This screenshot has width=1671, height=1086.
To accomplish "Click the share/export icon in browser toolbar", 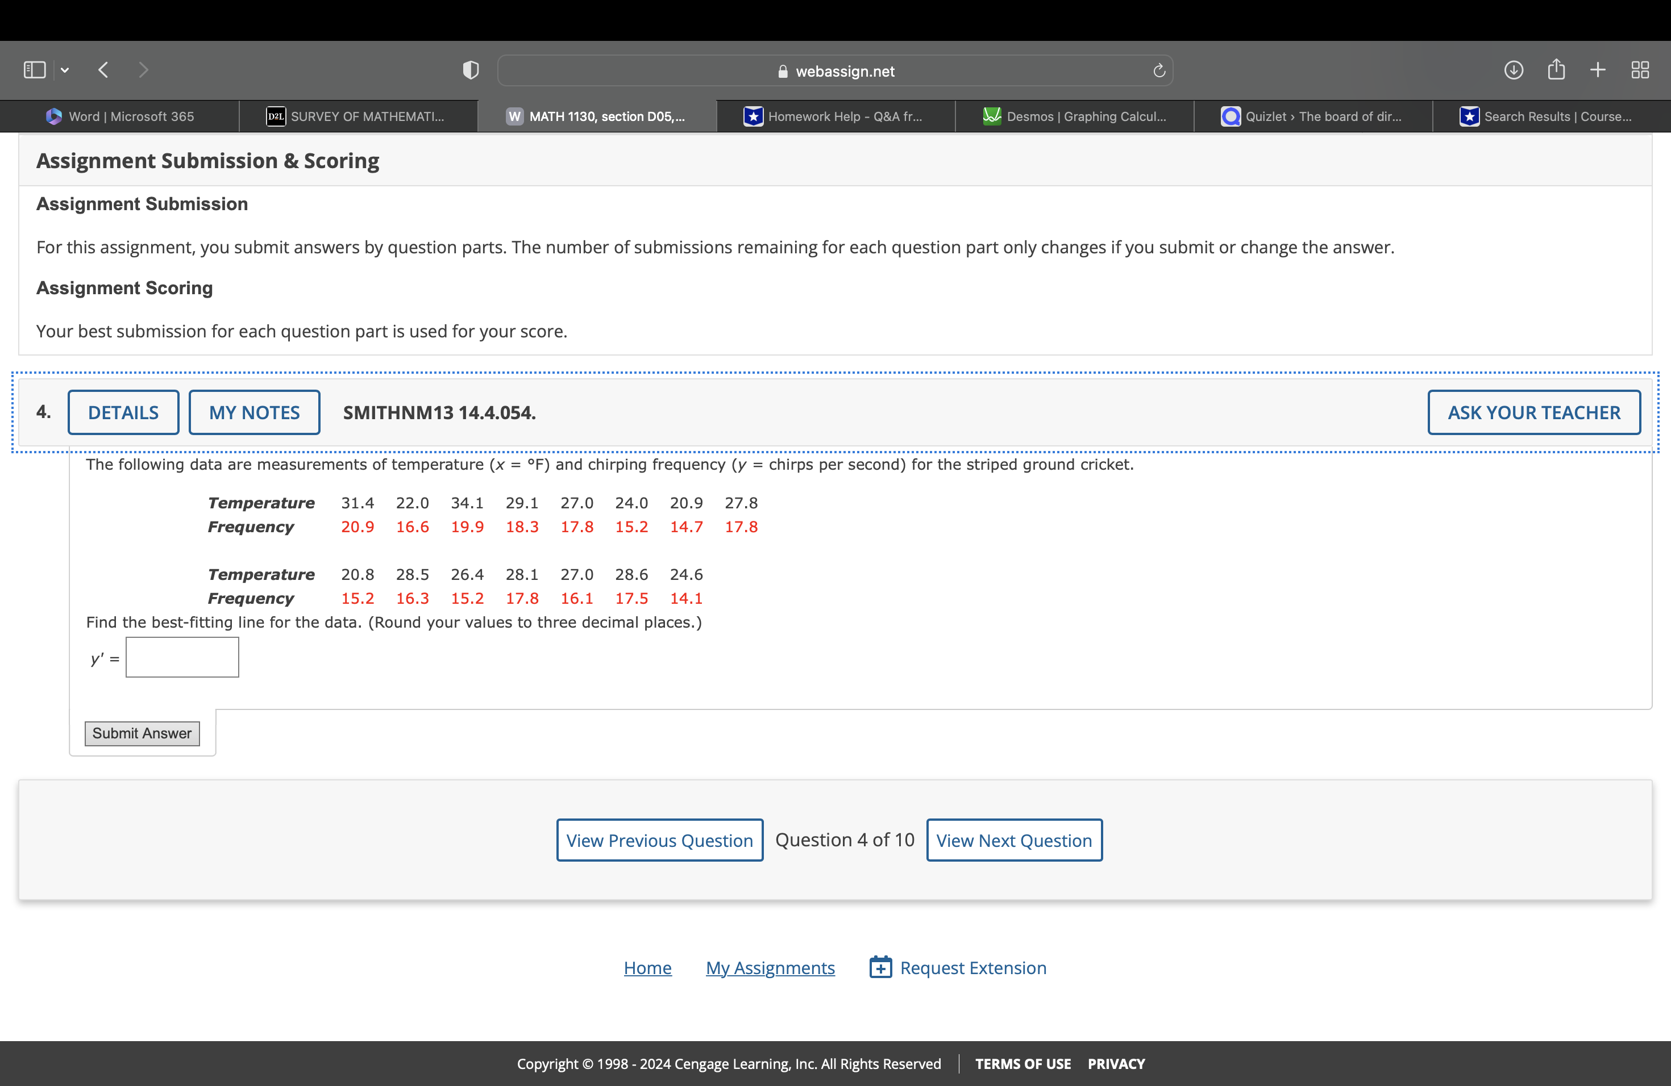I will click(x=1557, y=69).
